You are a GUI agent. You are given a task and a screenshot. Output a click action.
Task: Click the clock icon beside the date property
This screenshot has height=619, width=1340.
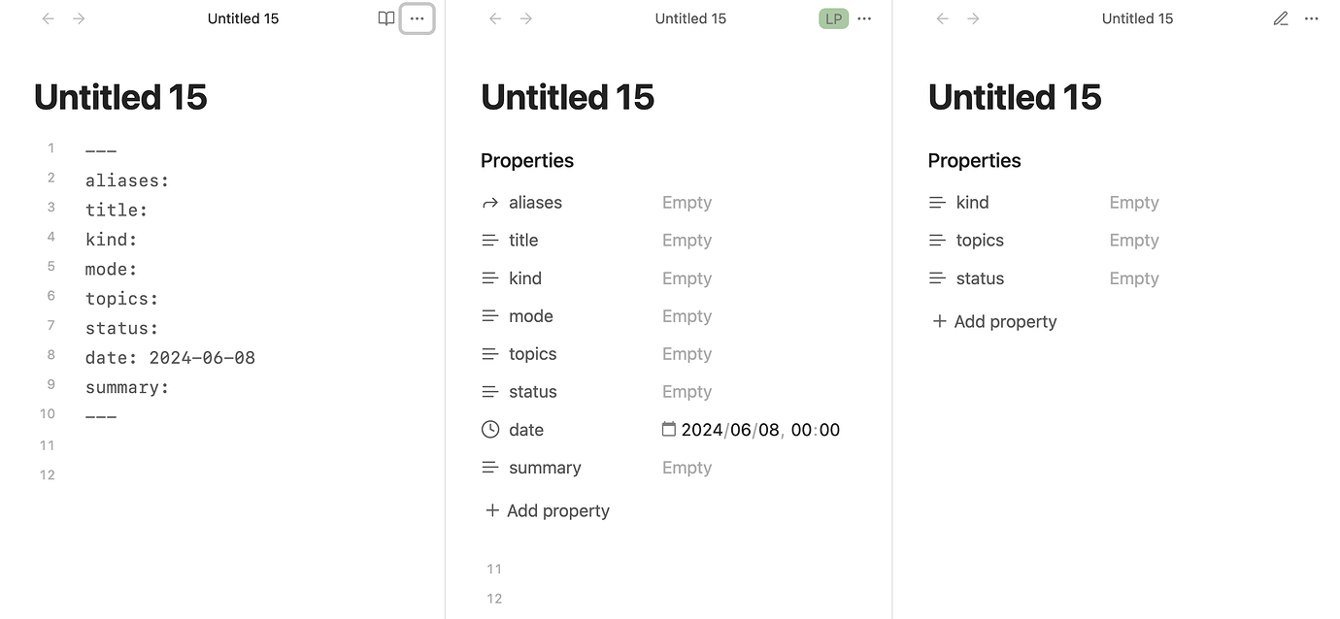pyautogui.click(x=490, y=430)
